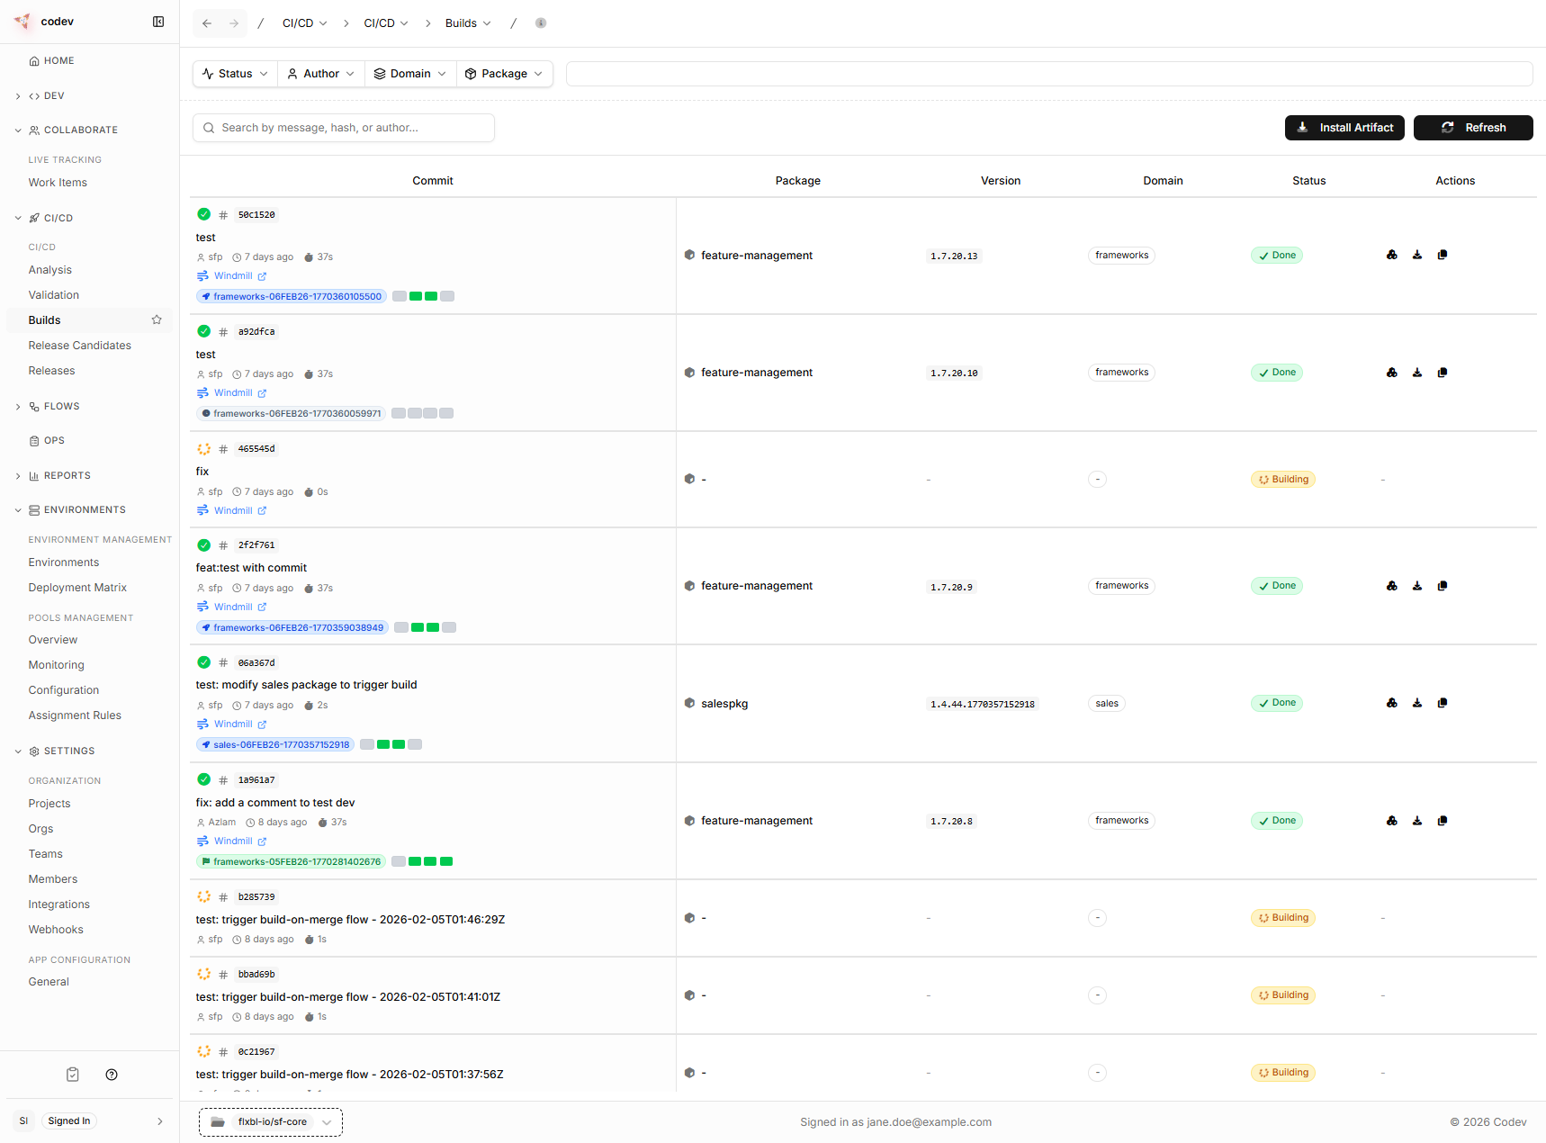Copy artifact details for commit a92dfca
Image resolution: width=1546 pixels, height=1143 pixels.
coord(1443,372)
